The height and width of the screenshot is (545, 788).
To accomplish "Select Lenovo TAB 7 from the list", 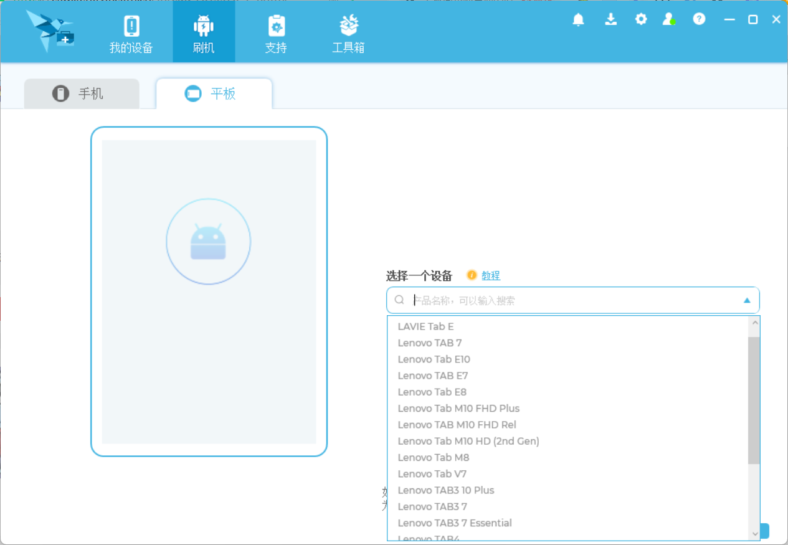I will (x=568, y=343).
